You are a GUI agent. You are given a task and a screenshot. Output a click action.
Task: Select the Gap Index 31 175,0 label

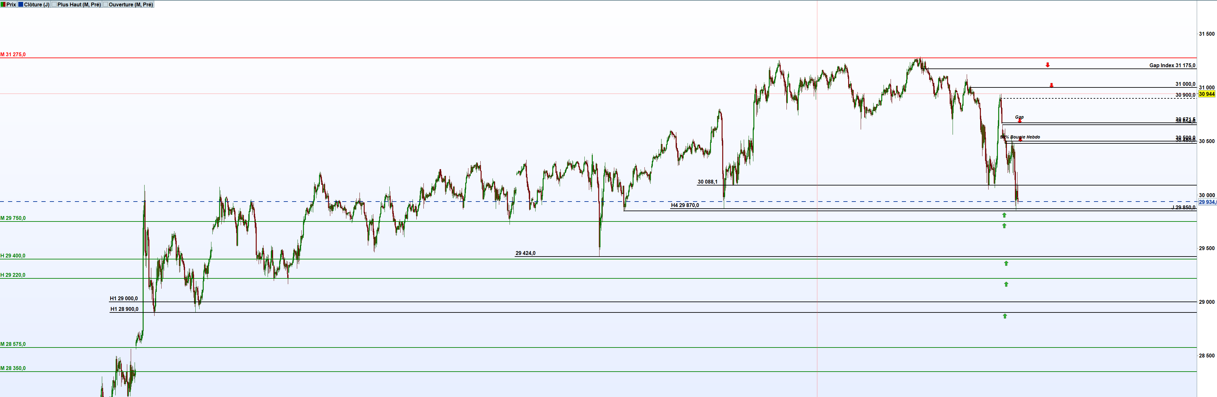[x=1172, y=65]
